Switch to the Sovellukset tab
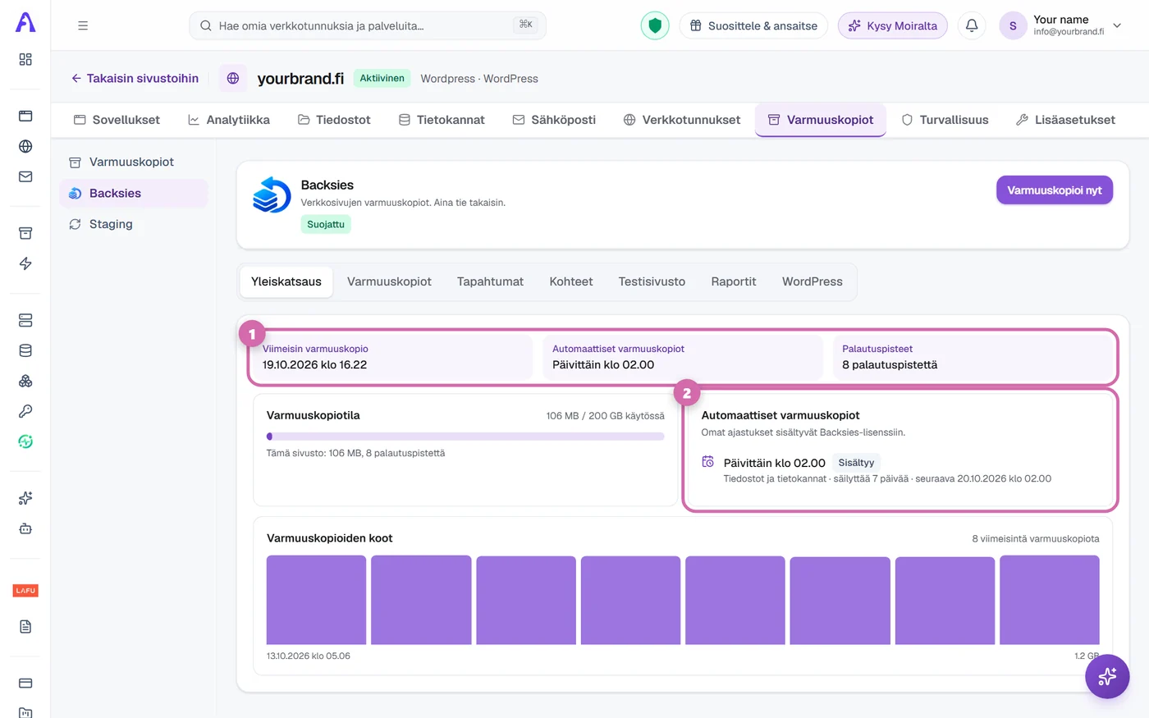 (117, 120)
